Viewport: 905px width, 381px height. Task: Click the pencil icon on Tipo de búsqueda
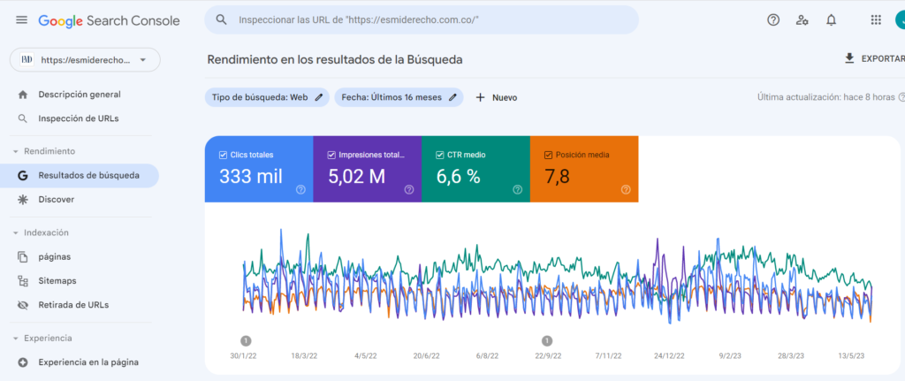(319, 97)
